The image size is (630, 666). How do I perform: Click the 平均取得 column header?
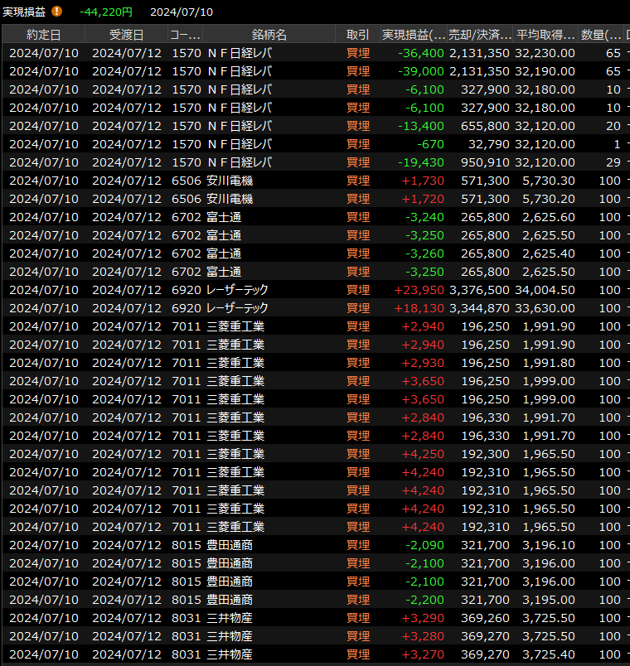545,35
